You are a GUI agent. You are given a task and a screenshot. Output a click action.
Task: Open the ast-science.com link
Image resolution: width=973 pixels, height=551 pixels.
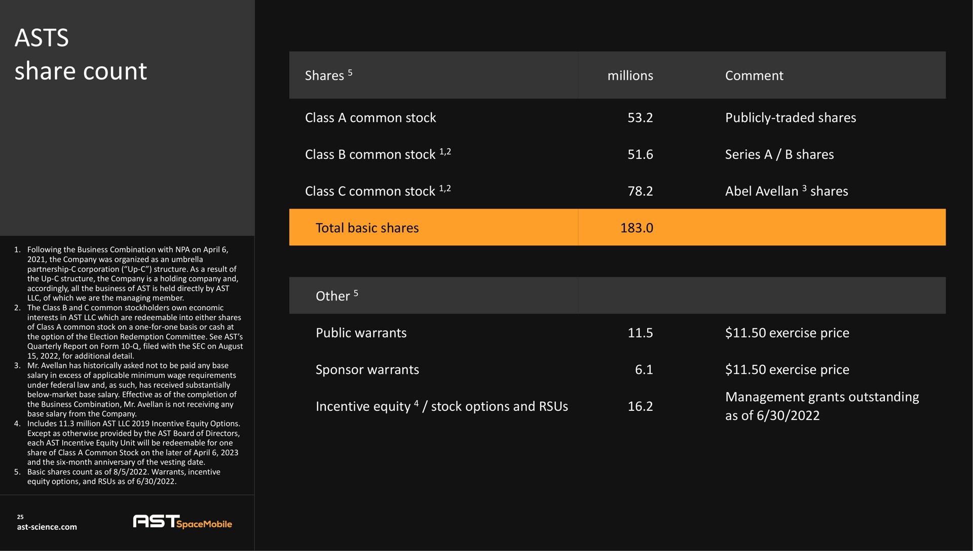pos(47,527)
